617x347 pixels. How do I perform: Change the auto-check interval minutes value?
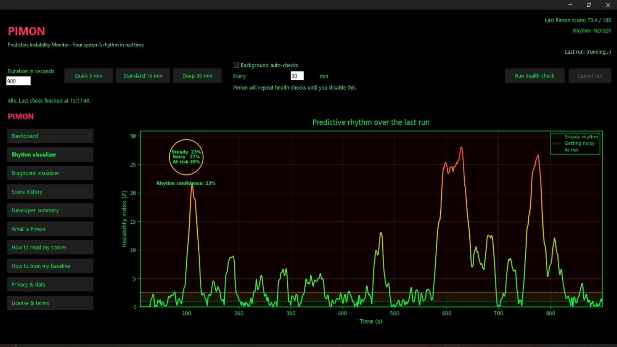[x=296, y=76]
